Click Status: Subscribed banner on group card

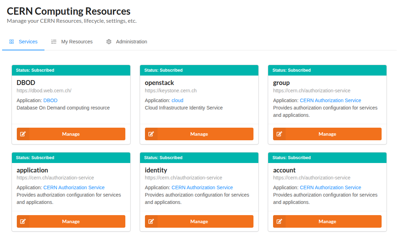(x=327, y=70)
